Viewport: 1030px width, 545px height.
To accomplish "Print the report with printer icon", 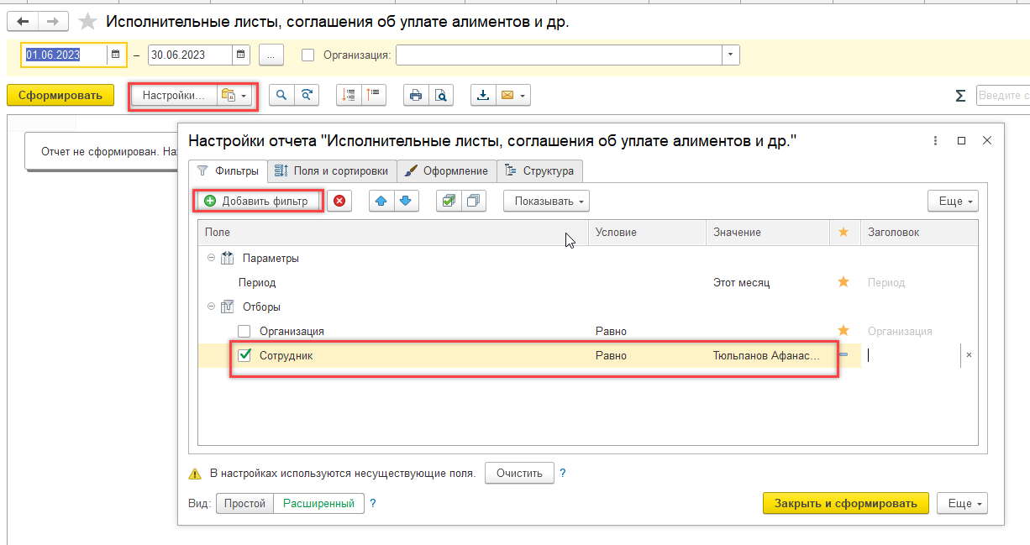I will pyautogui.click(x=416, y=95).
